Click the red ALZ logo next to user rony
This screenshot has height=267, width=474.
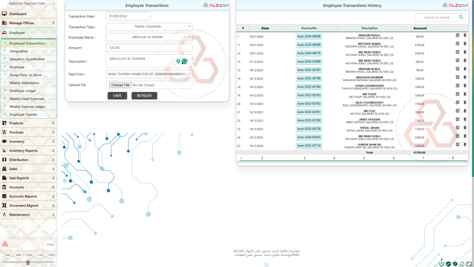(5, 244)
